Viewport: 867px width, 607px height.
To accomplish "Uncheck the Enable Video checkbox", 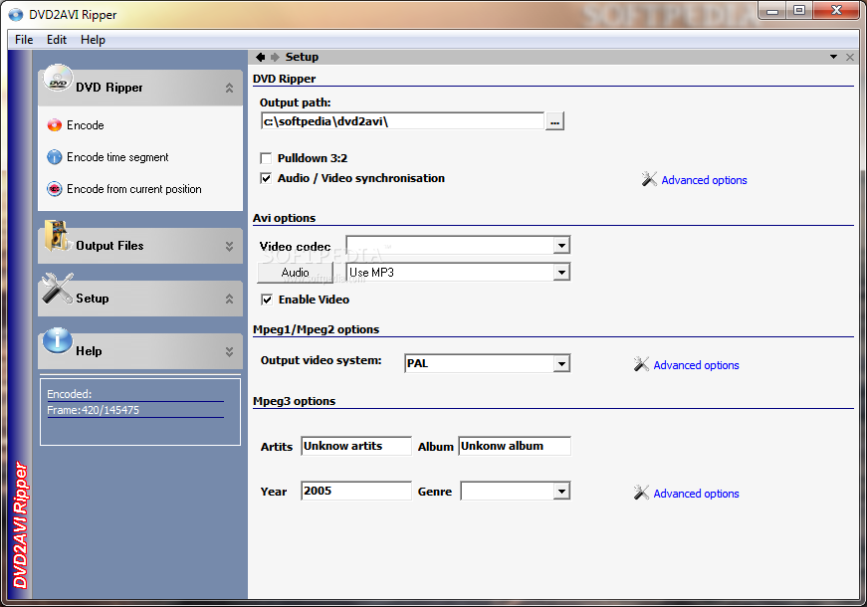I will click(x=267, y=300).
